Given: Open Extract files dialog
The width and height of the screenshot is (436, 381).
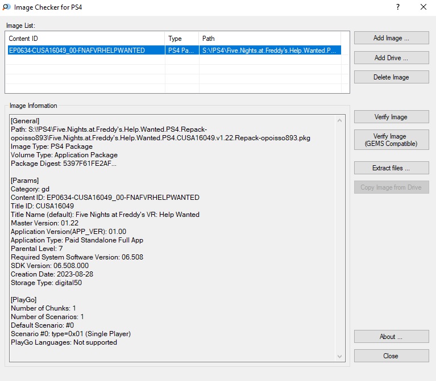Looking at the screenshot, I should [391, 168].
